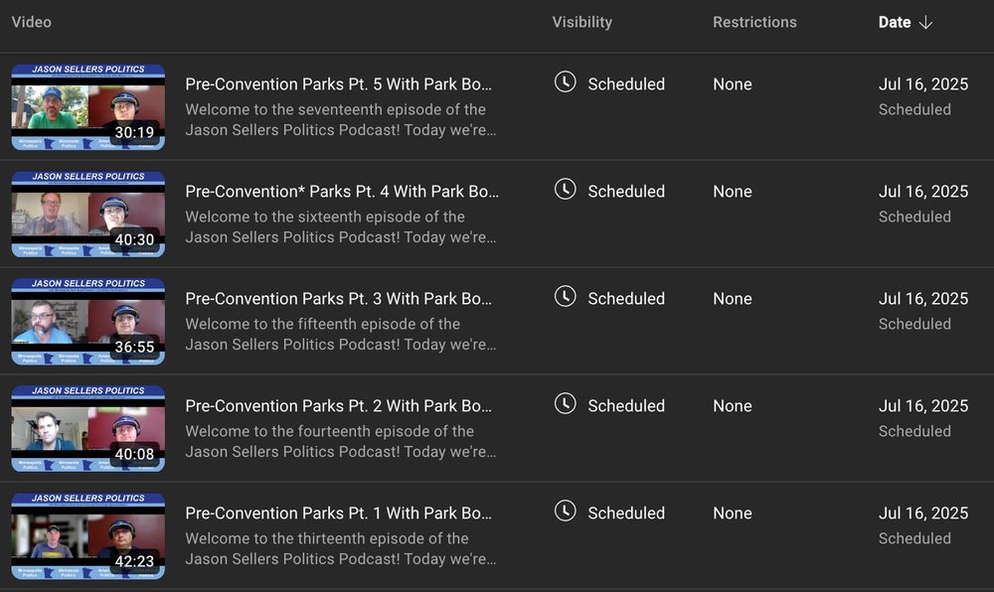
Task: Click the 40:30 video thumbnail
Action: 88,215
